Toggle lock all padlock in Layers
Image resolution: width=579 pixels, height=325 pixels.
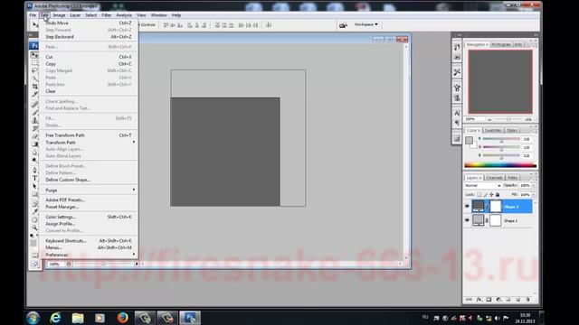coord(498,195)
